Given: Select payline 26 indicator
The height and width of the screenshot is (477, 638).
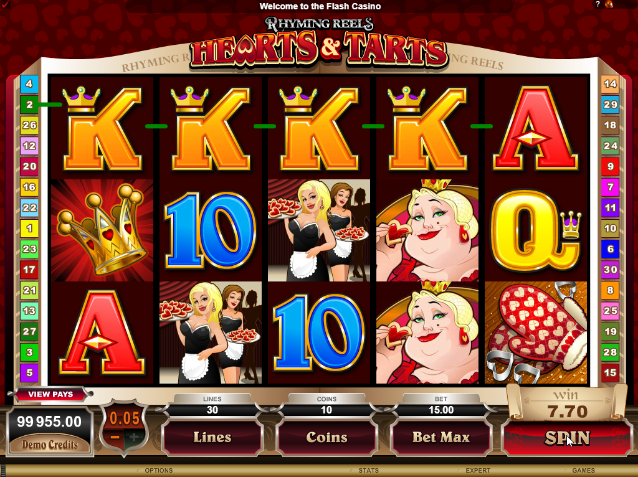Looking at the screenshot, I should pos(29,125).
